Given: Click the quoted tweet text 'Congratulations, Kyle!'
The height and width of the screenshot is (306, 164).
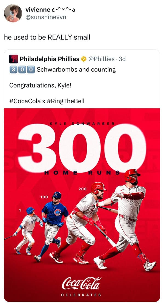Looking at the screenshot, I should pyautogui.click(x=40, y=85).
